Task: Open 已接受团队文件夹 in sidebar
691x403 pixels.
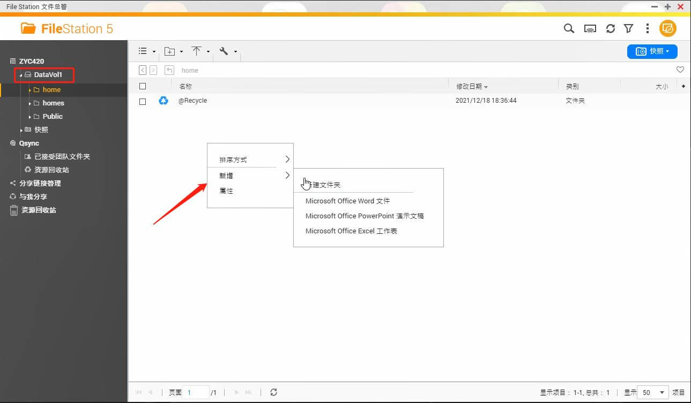Action: click(62, 157)
